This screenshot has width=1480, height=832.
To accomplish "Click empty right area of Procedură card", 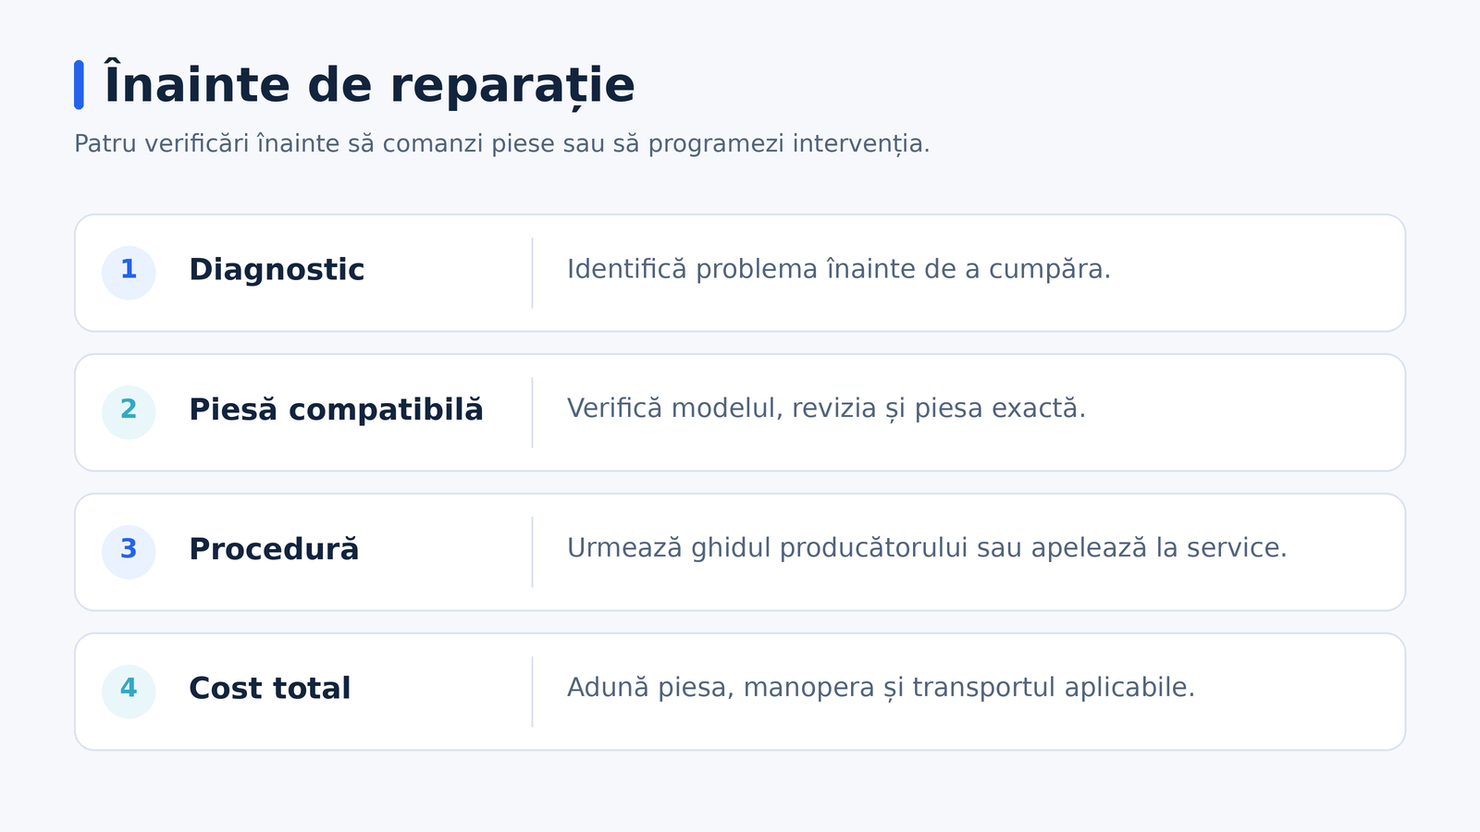I will click(1346, 552).
